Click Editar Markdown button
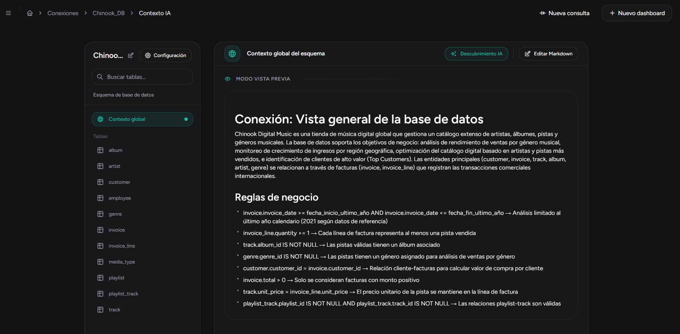680x334 pixels. pos(548,54)
